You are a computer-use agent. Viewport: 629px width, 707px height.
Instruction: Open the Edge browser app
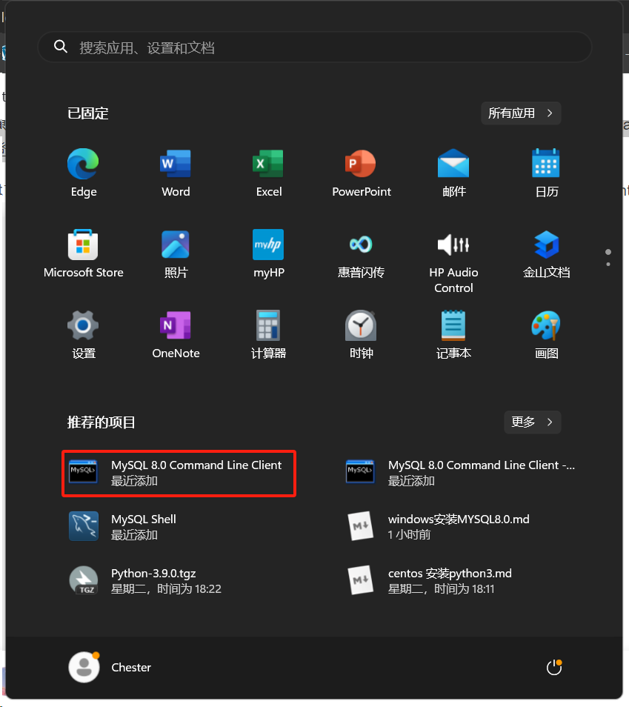point(84,173)
